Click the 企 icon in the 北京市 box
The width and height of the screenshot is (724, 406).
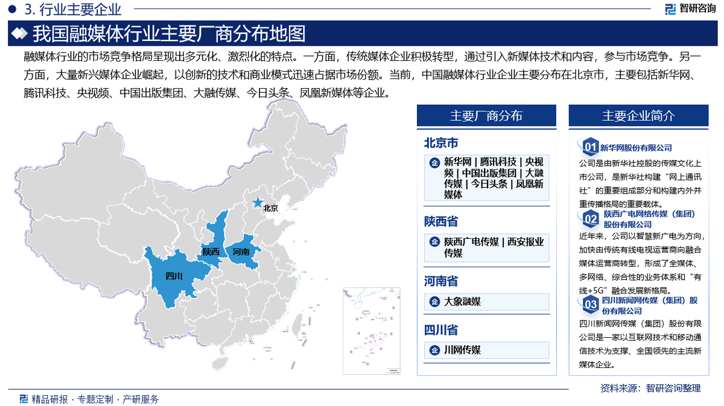click(x=434, y=162)
